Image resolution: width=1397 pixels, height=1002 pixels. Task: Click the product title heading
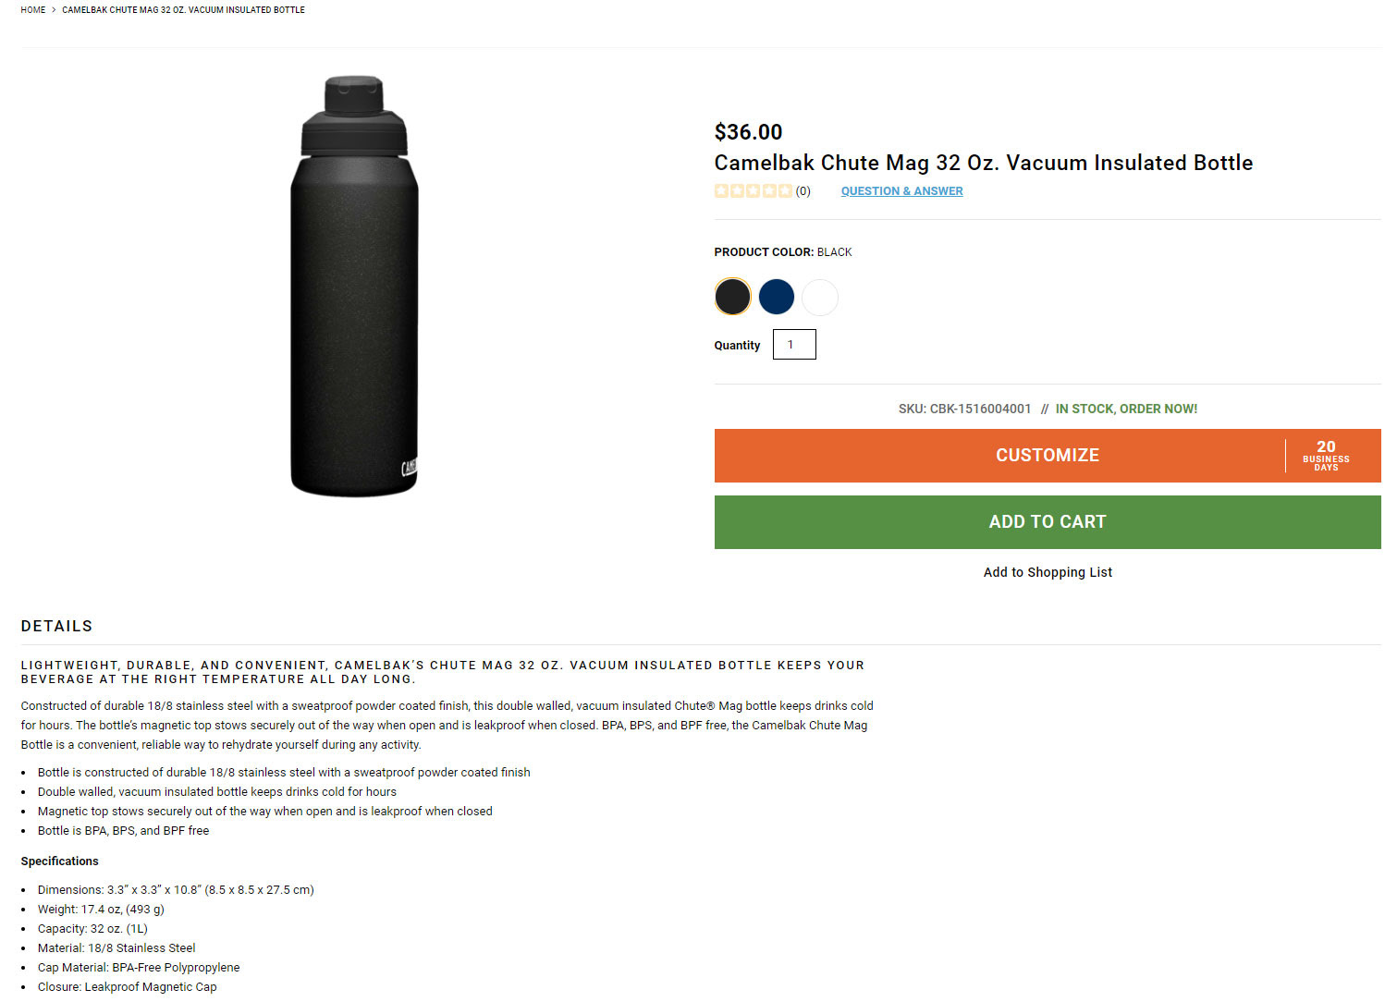click(x=983, y=163)
